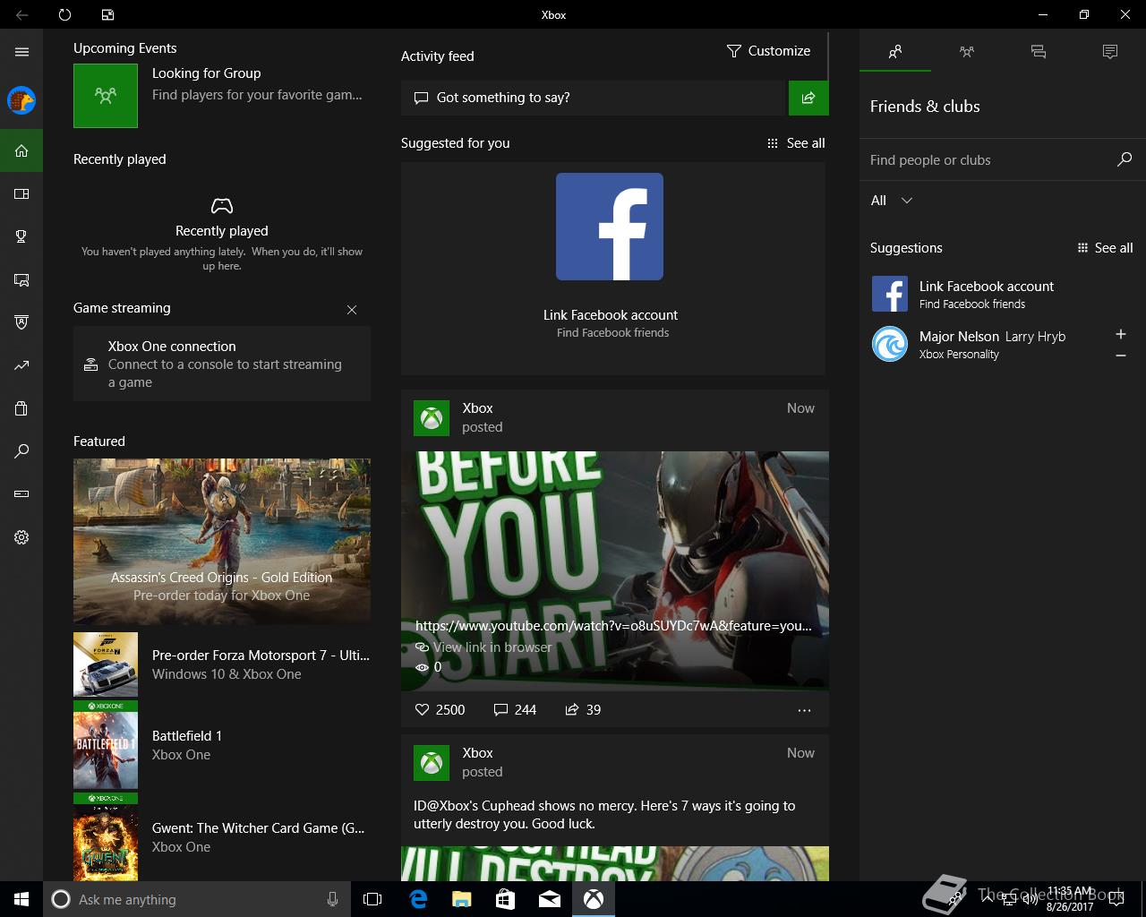Image resolution: width=1146 pixels, height=917 pixels.
Task: Click Cortana microphone icon
Action: tap(332, 899)
